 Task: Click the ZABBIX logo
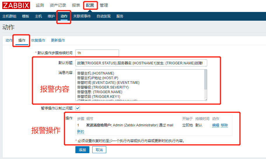(16, 5)
